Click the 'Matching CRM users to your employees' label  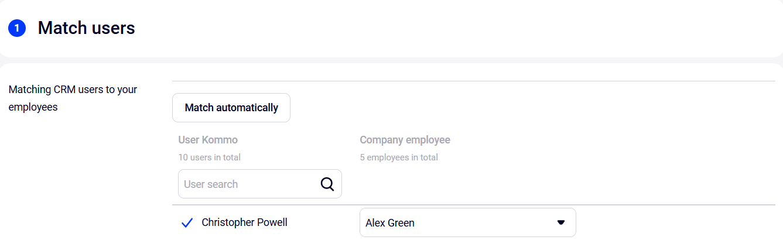point(73,98)
